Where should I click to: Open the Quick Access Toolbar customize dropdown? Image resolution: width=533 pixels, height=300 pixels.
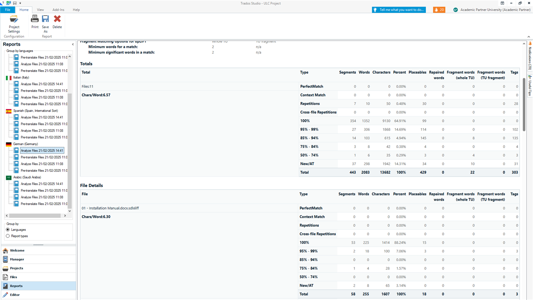[20, 3]
